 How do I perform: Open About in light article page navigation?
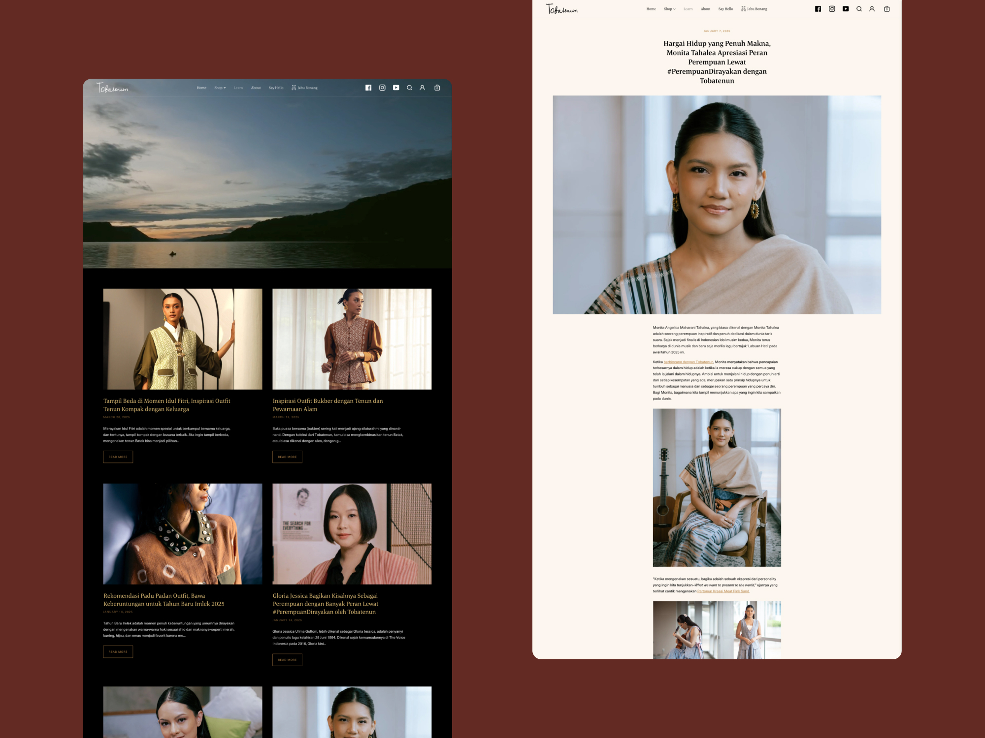coord(705,9)
